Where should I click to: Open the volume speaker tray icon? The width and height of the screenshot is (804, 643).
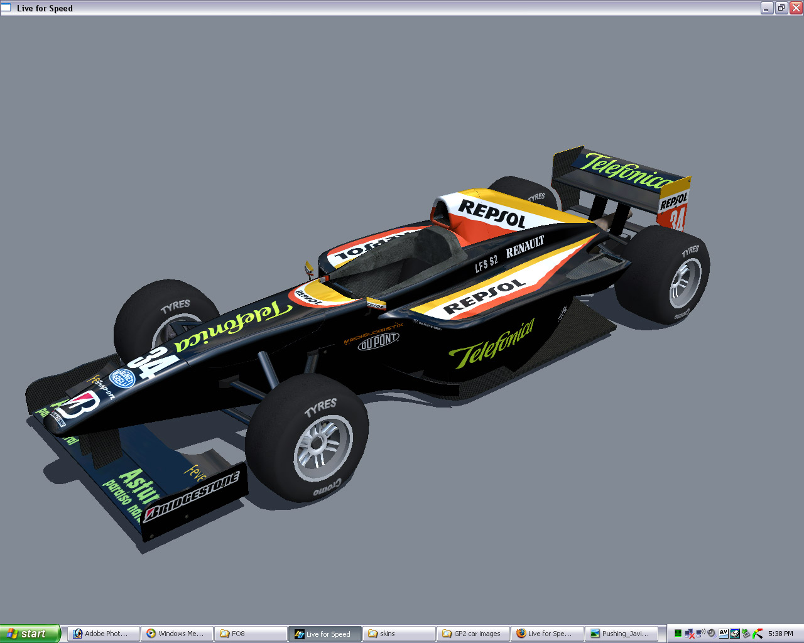click(711, 634)
